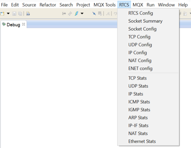Image resolution: width=191 pixels, height=148 pixels.
Task: Click the Save All icon
Action: 20,13
